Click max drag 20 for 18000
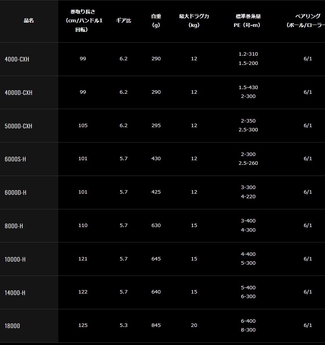Image resolution: width=325 pixels, height=345 pixels. point(194,325)
